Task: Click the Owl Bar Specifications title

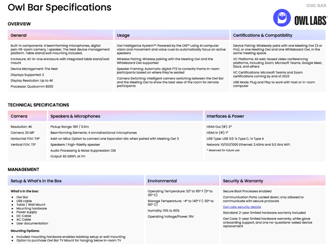Action: tap(59, 8)
